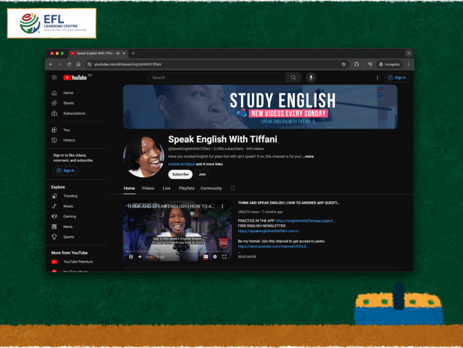The height and width of the screenshot is (348, 463).
Task: Switch to the Community tab
Action: pyautogui.click(x=211, y=188)
